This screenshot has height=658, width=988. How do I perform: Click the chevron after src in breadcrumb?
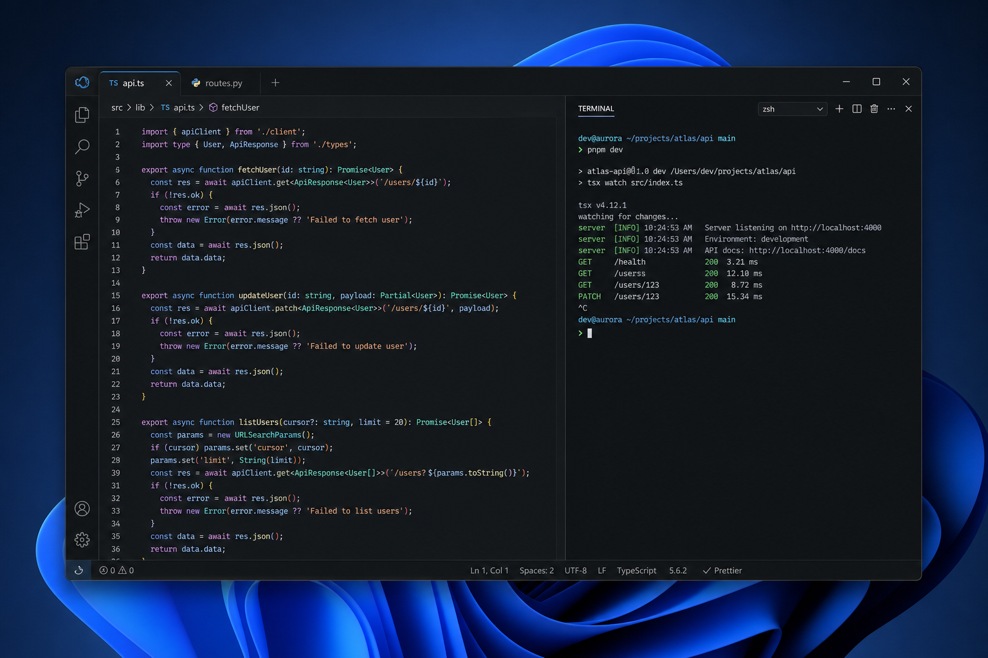click(129, 107)
